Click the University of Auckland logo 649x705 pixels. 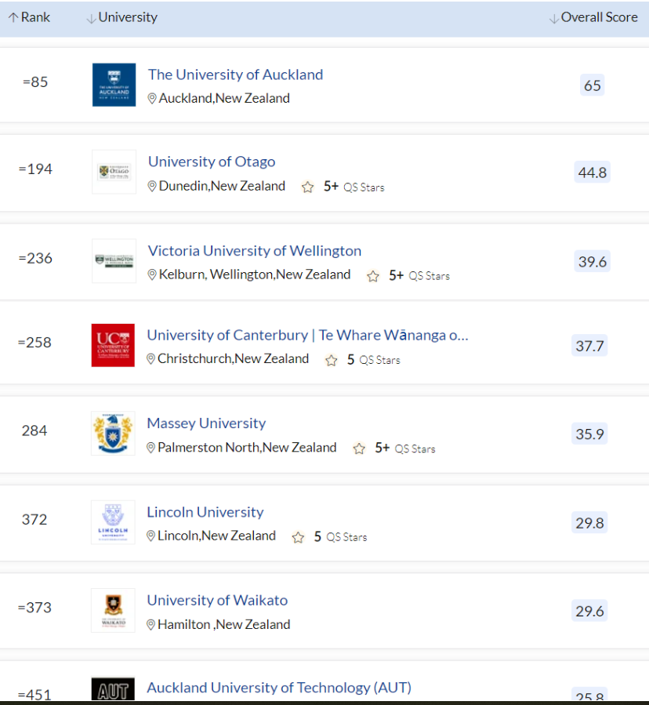[114, 85]
